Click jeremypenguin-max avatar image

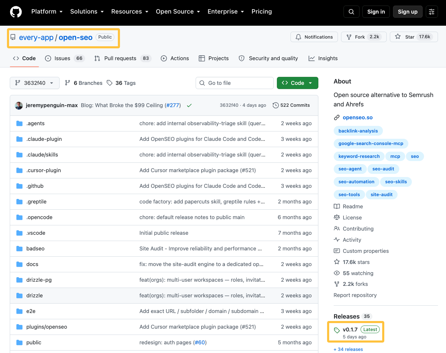(19, 105)
